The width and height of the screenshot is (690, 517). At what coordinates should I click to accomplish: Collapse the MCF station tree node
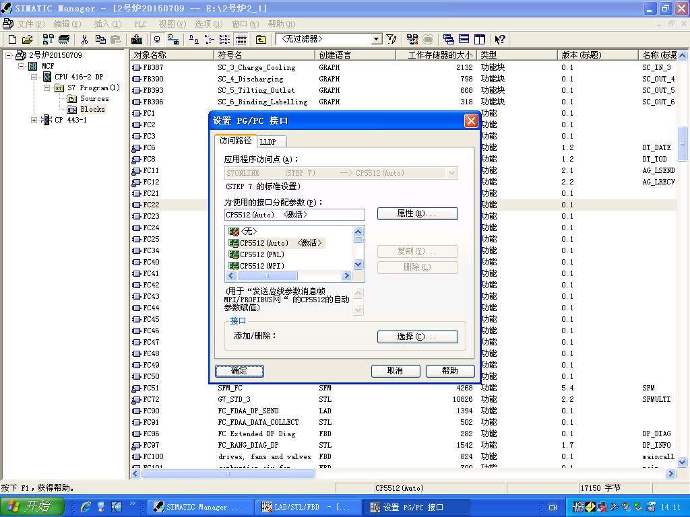[21, 66]
